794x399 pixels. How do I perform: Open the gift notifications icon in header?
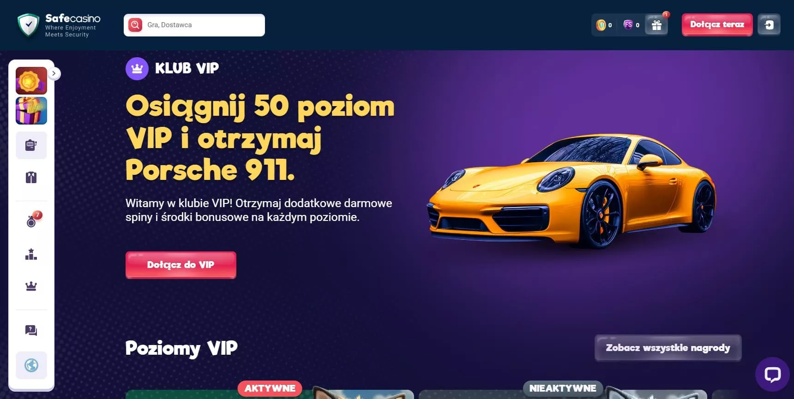pyautogui.click(x=656, y=25)
